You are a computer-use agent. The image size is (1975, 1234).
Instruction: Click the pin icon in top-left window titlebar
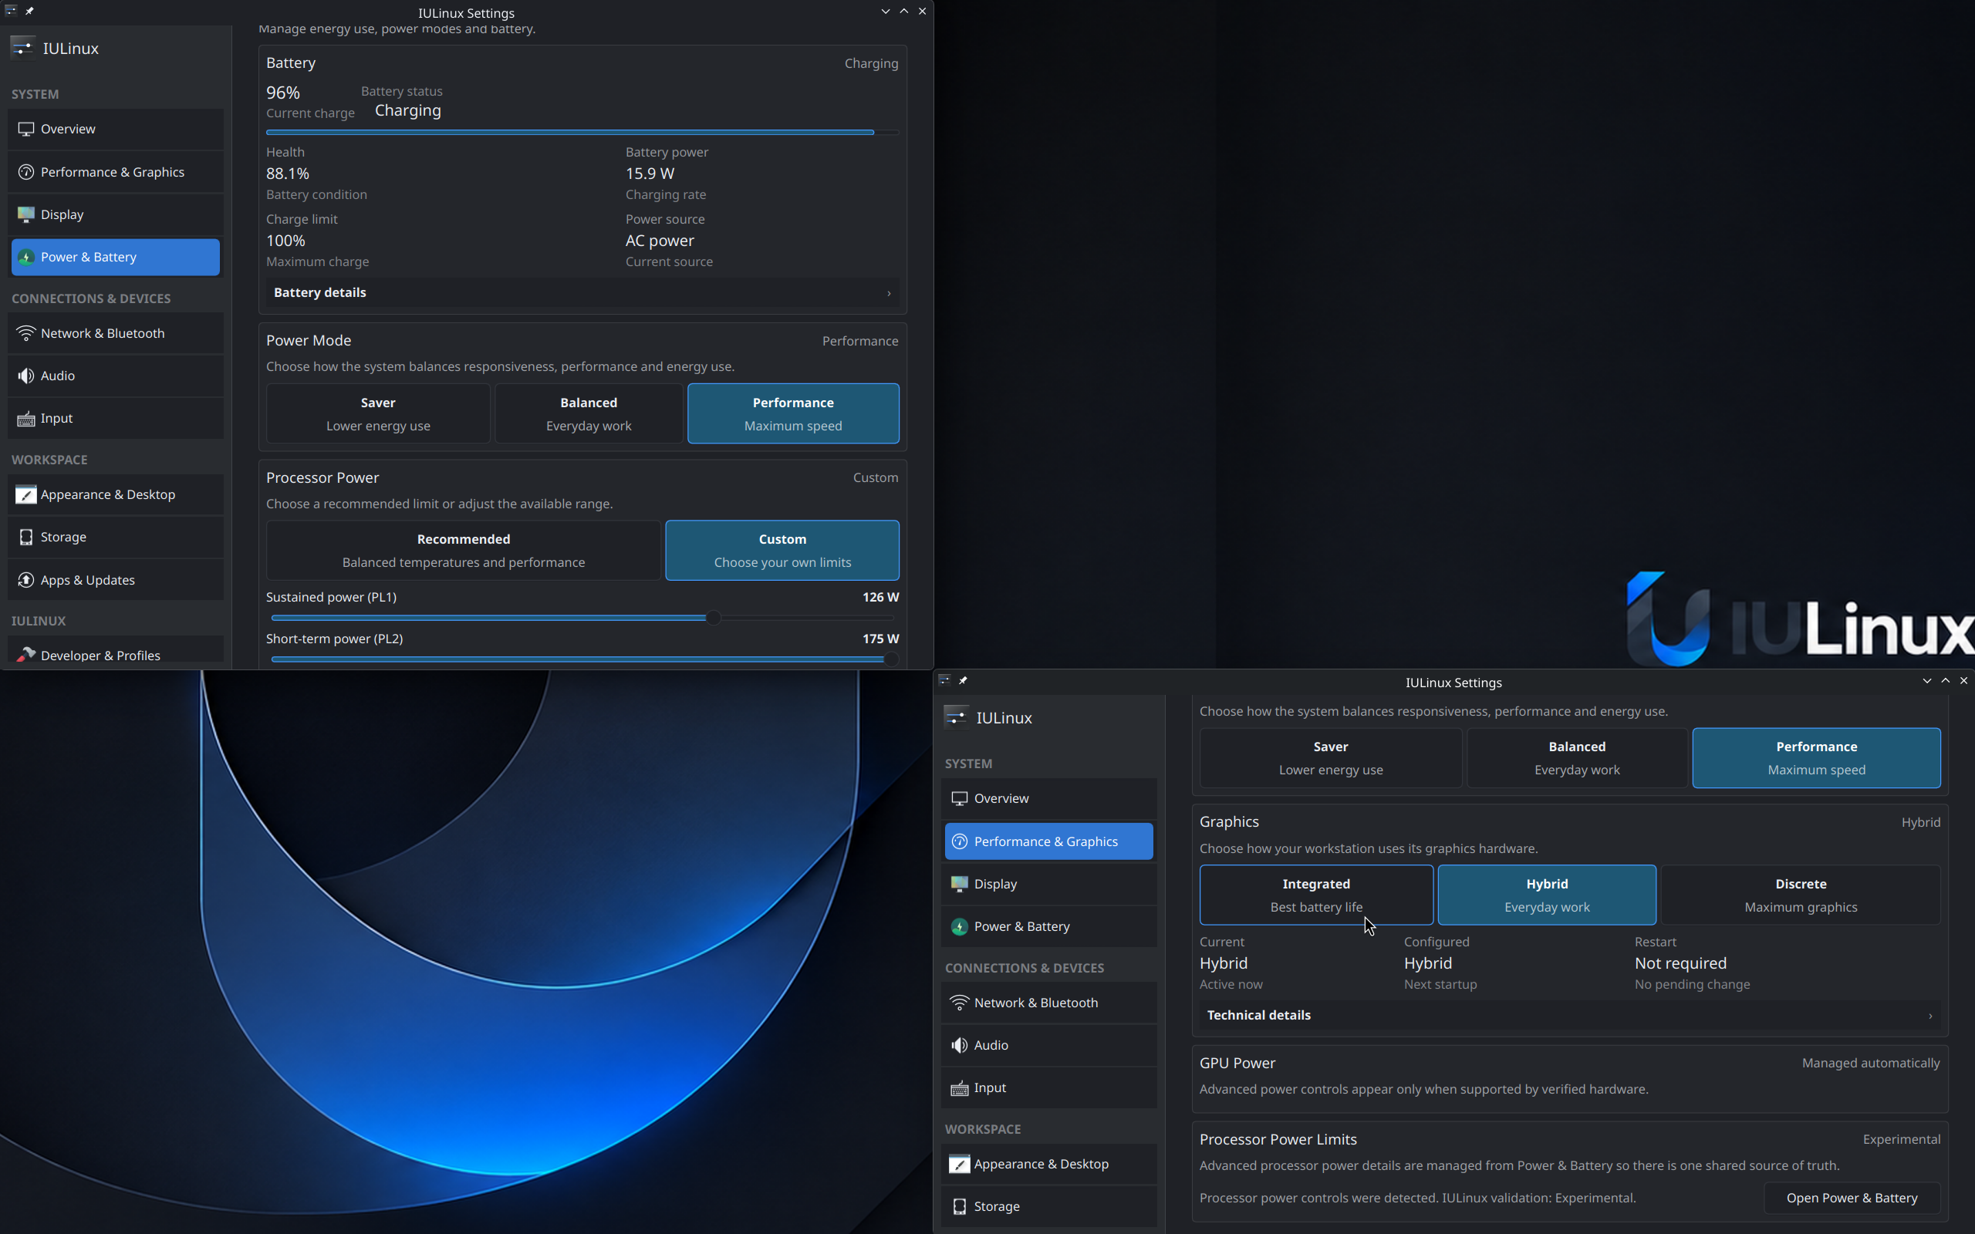[29, 11]
